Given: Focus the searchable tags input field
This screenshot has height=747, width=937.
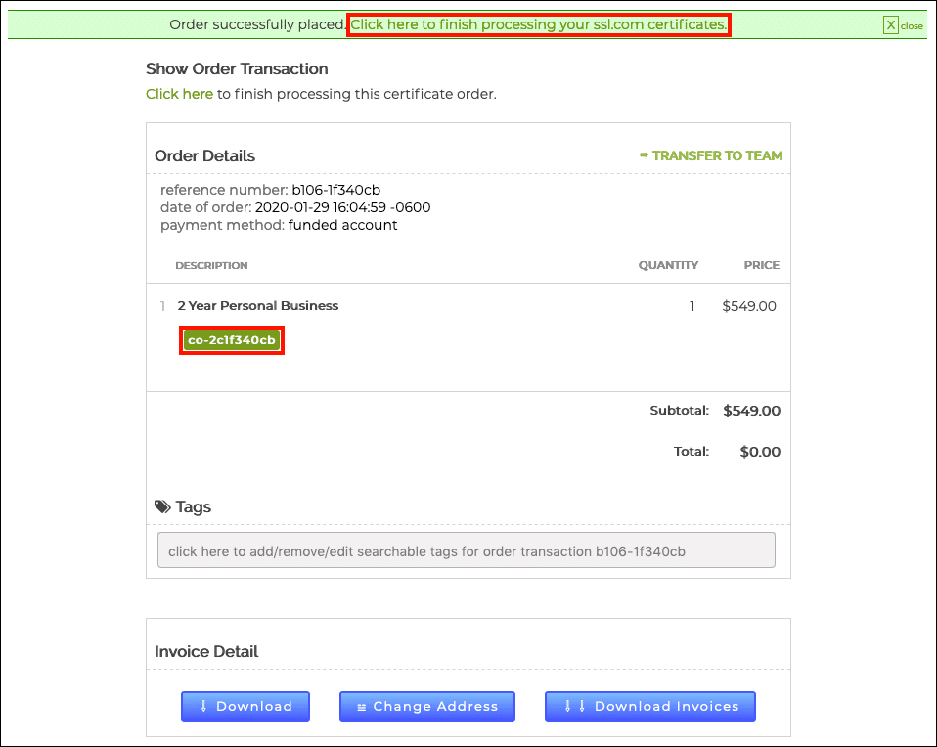Looking at the screenshot, I should [466, 550].
